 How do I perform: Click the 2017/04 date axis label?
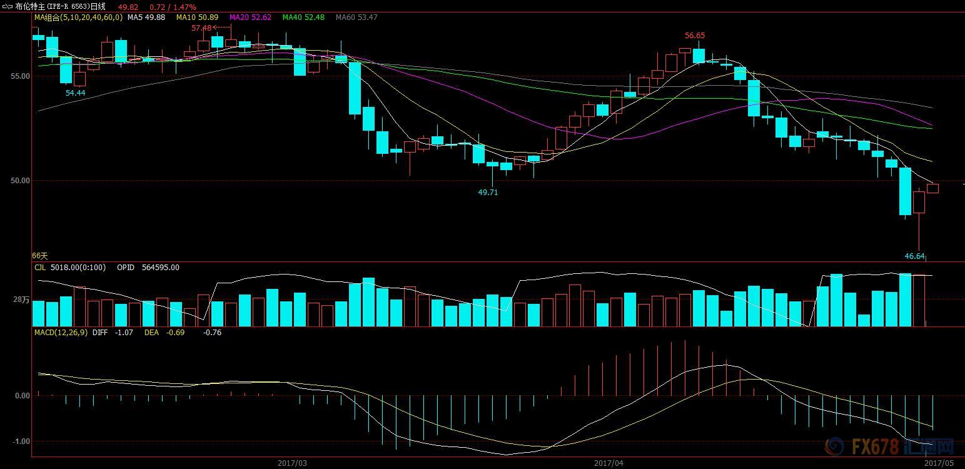609,463
